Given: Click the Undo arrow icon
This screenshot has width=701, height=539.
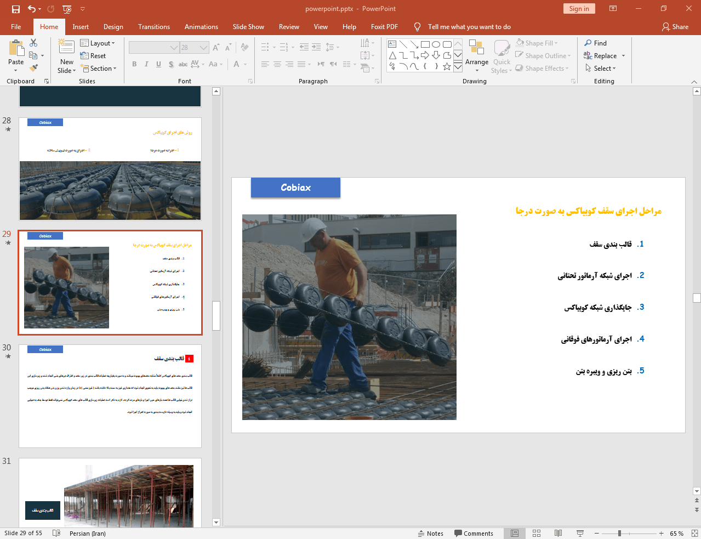Looking at the screenshot, I should [x=31, y=9].
